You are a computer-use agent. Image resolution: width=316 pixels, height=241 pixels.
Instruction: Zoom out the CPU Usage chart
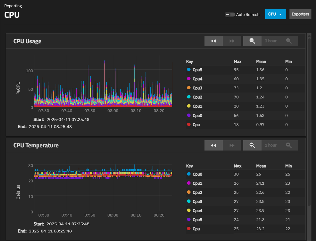(x=252, y=41)
